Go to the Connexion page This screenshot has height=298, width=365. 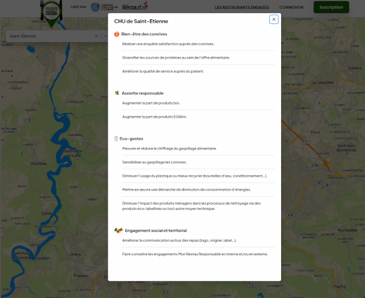pos(291,7)
